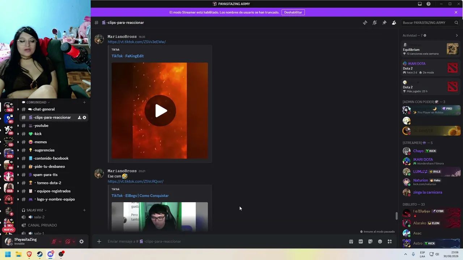Open the equipos-registrados channel
463x260 pixels.
point(53,191)
